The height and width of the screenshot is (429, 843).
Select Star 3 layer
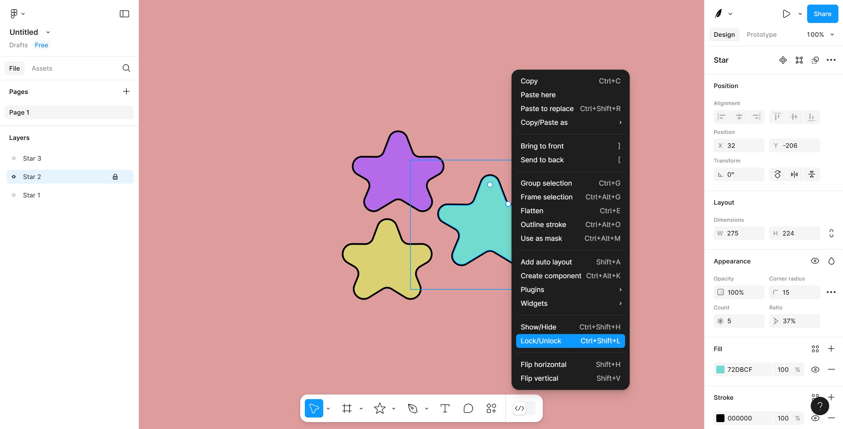70,158
